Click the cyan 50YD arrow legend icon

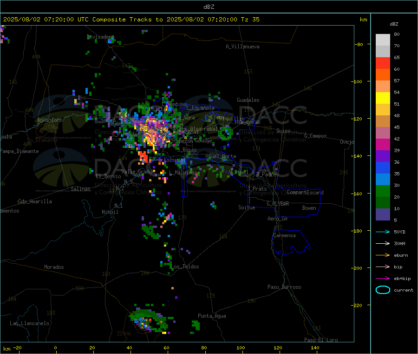point(383,232)
